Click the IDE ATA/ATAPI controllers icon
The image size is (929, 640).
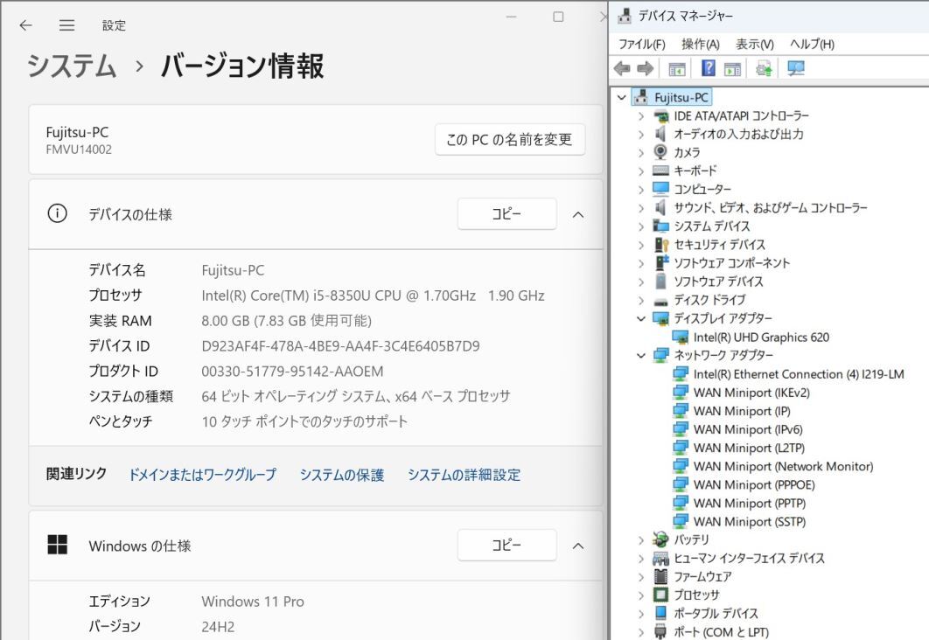(660, 116)
